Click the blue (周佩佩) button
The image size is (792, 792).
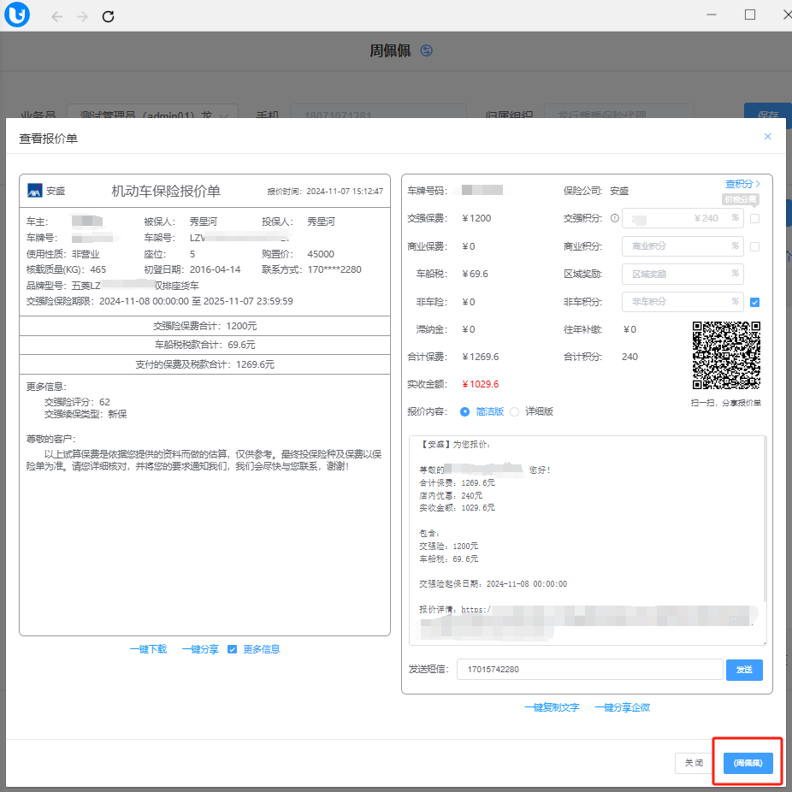(x=748, y=763)
